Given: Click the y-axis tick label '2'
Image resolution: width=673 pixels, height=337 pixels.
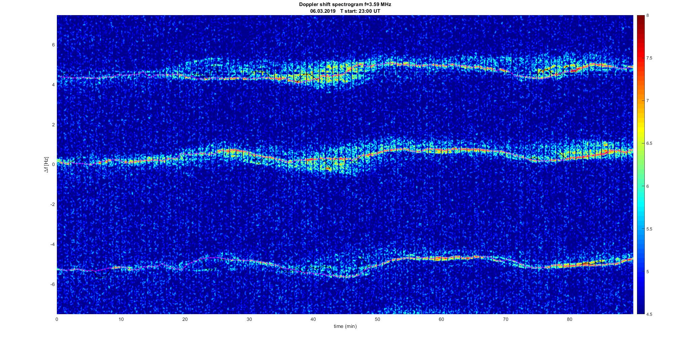Looking at the screenshot, I should point(54,125).
